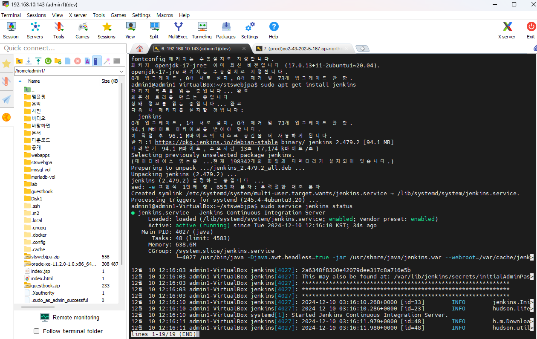Click the home tab icon
537x339 pixels.
pyautogui.click(x=139, y=48)
